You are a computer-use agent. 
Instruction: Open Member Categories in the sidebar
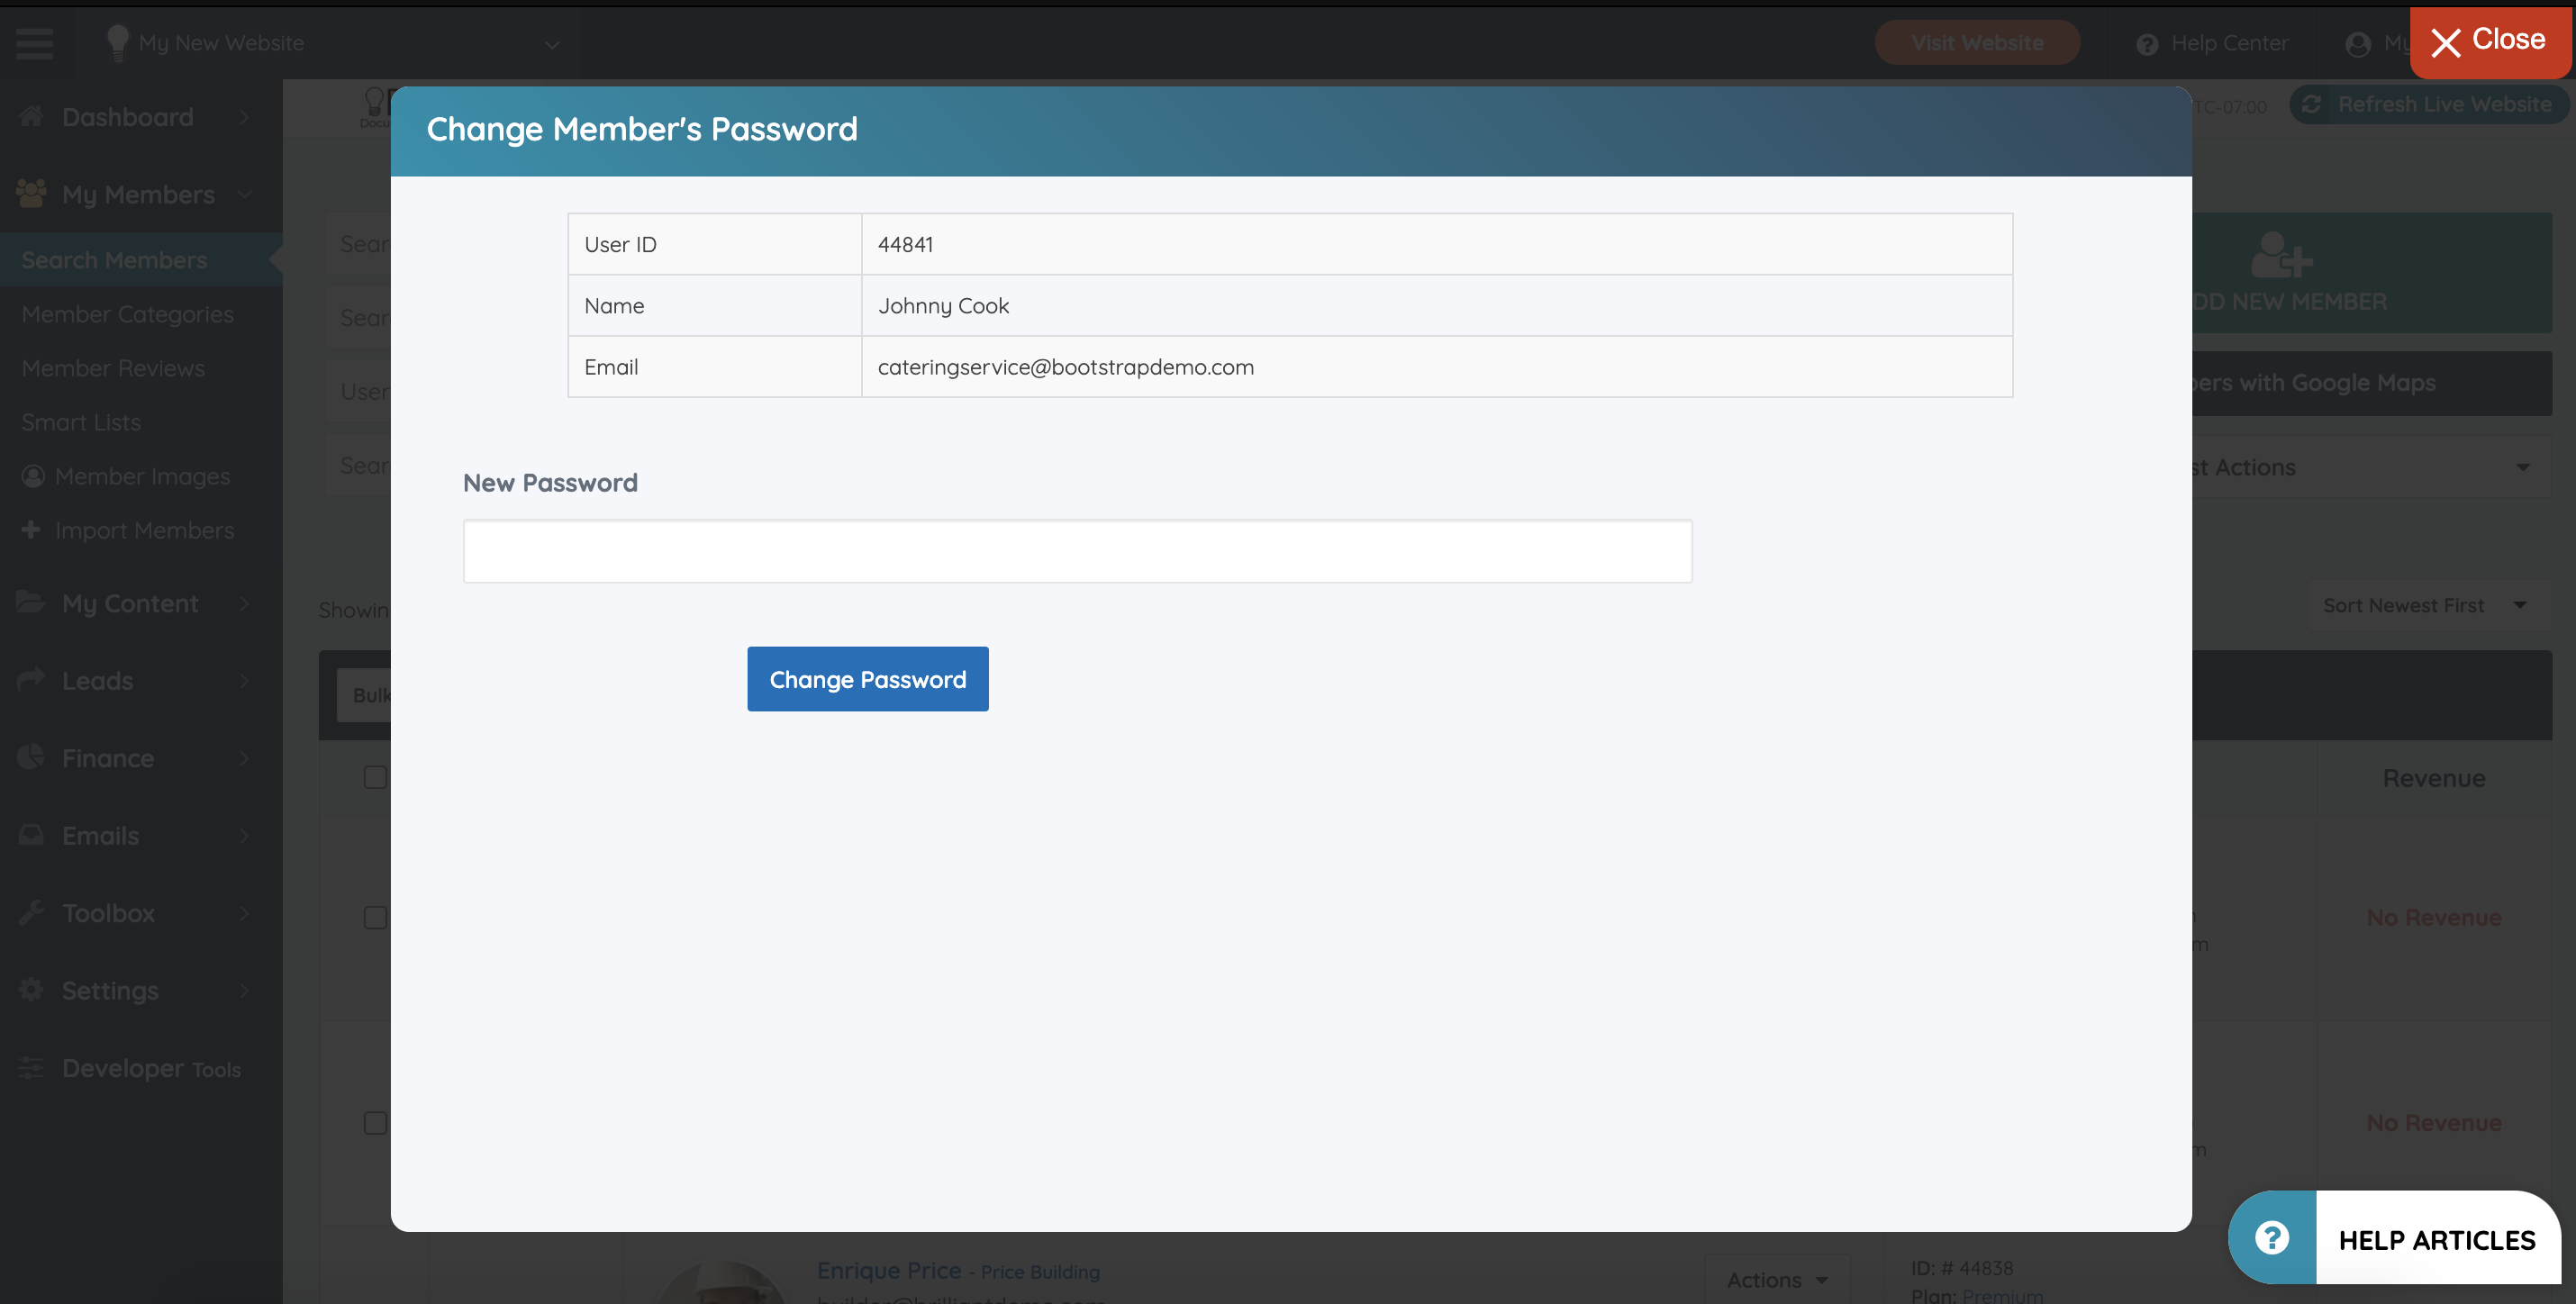click(x=127, y=314)
